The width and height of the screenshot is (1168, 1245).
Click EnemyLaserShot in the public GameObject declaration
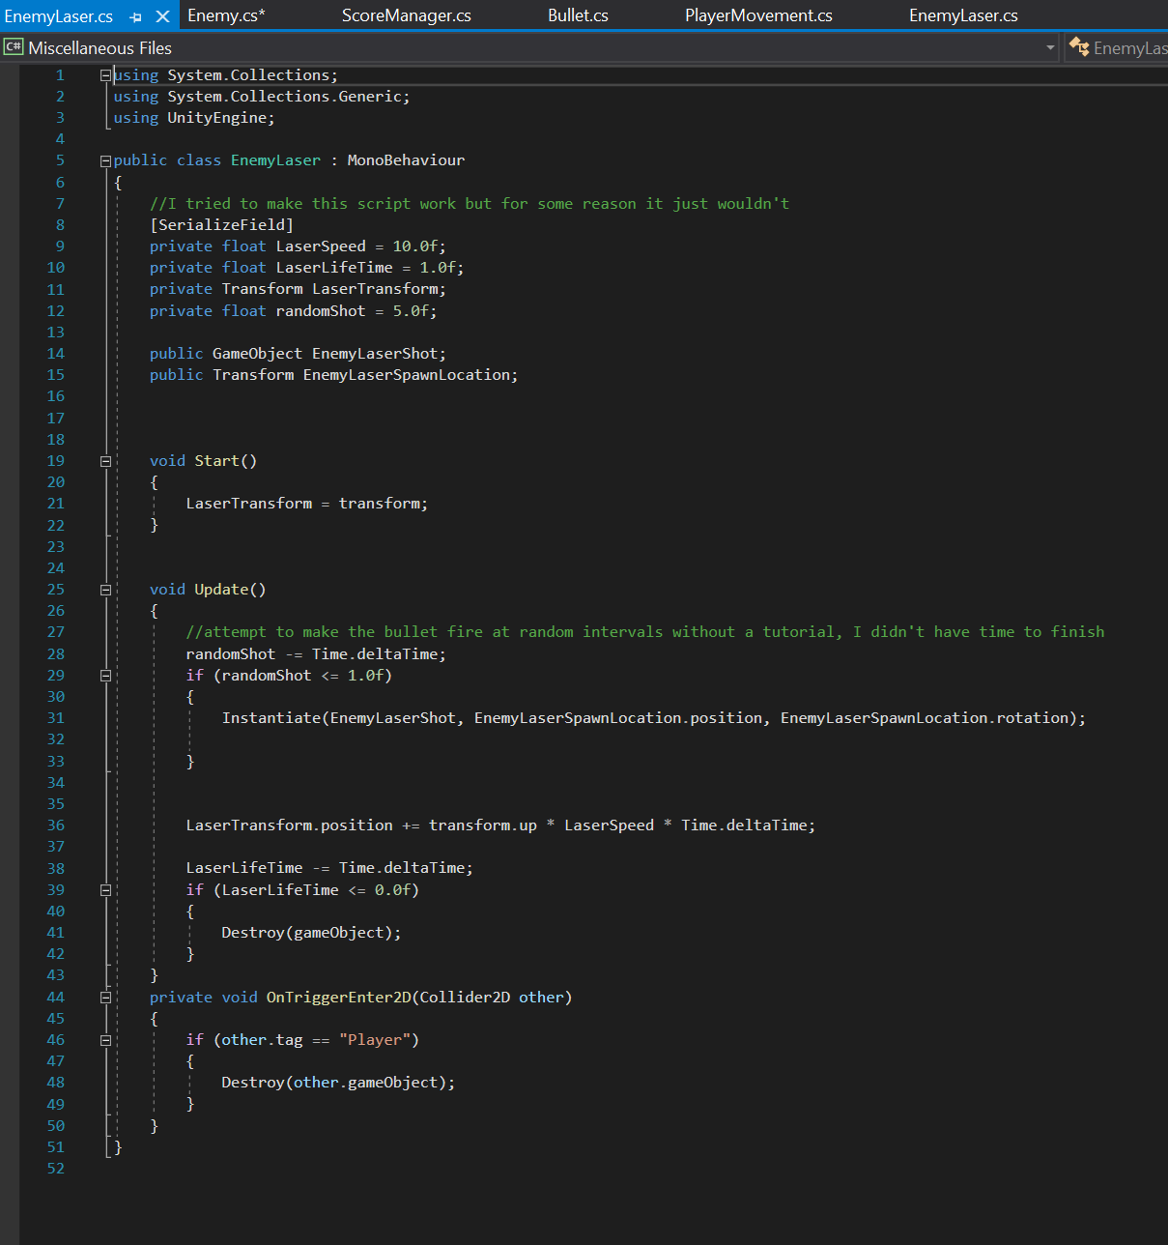click(x=375, y=353)
